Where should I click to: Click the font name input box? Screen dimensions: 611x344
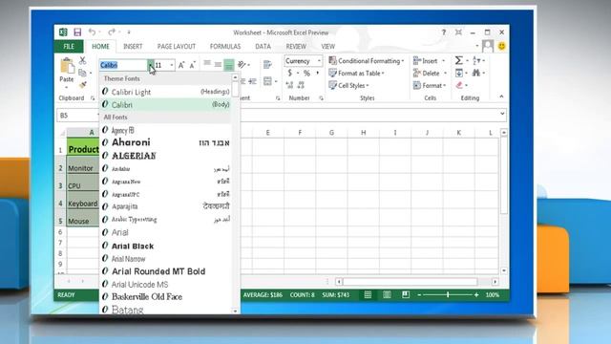(x=123, y=65)
